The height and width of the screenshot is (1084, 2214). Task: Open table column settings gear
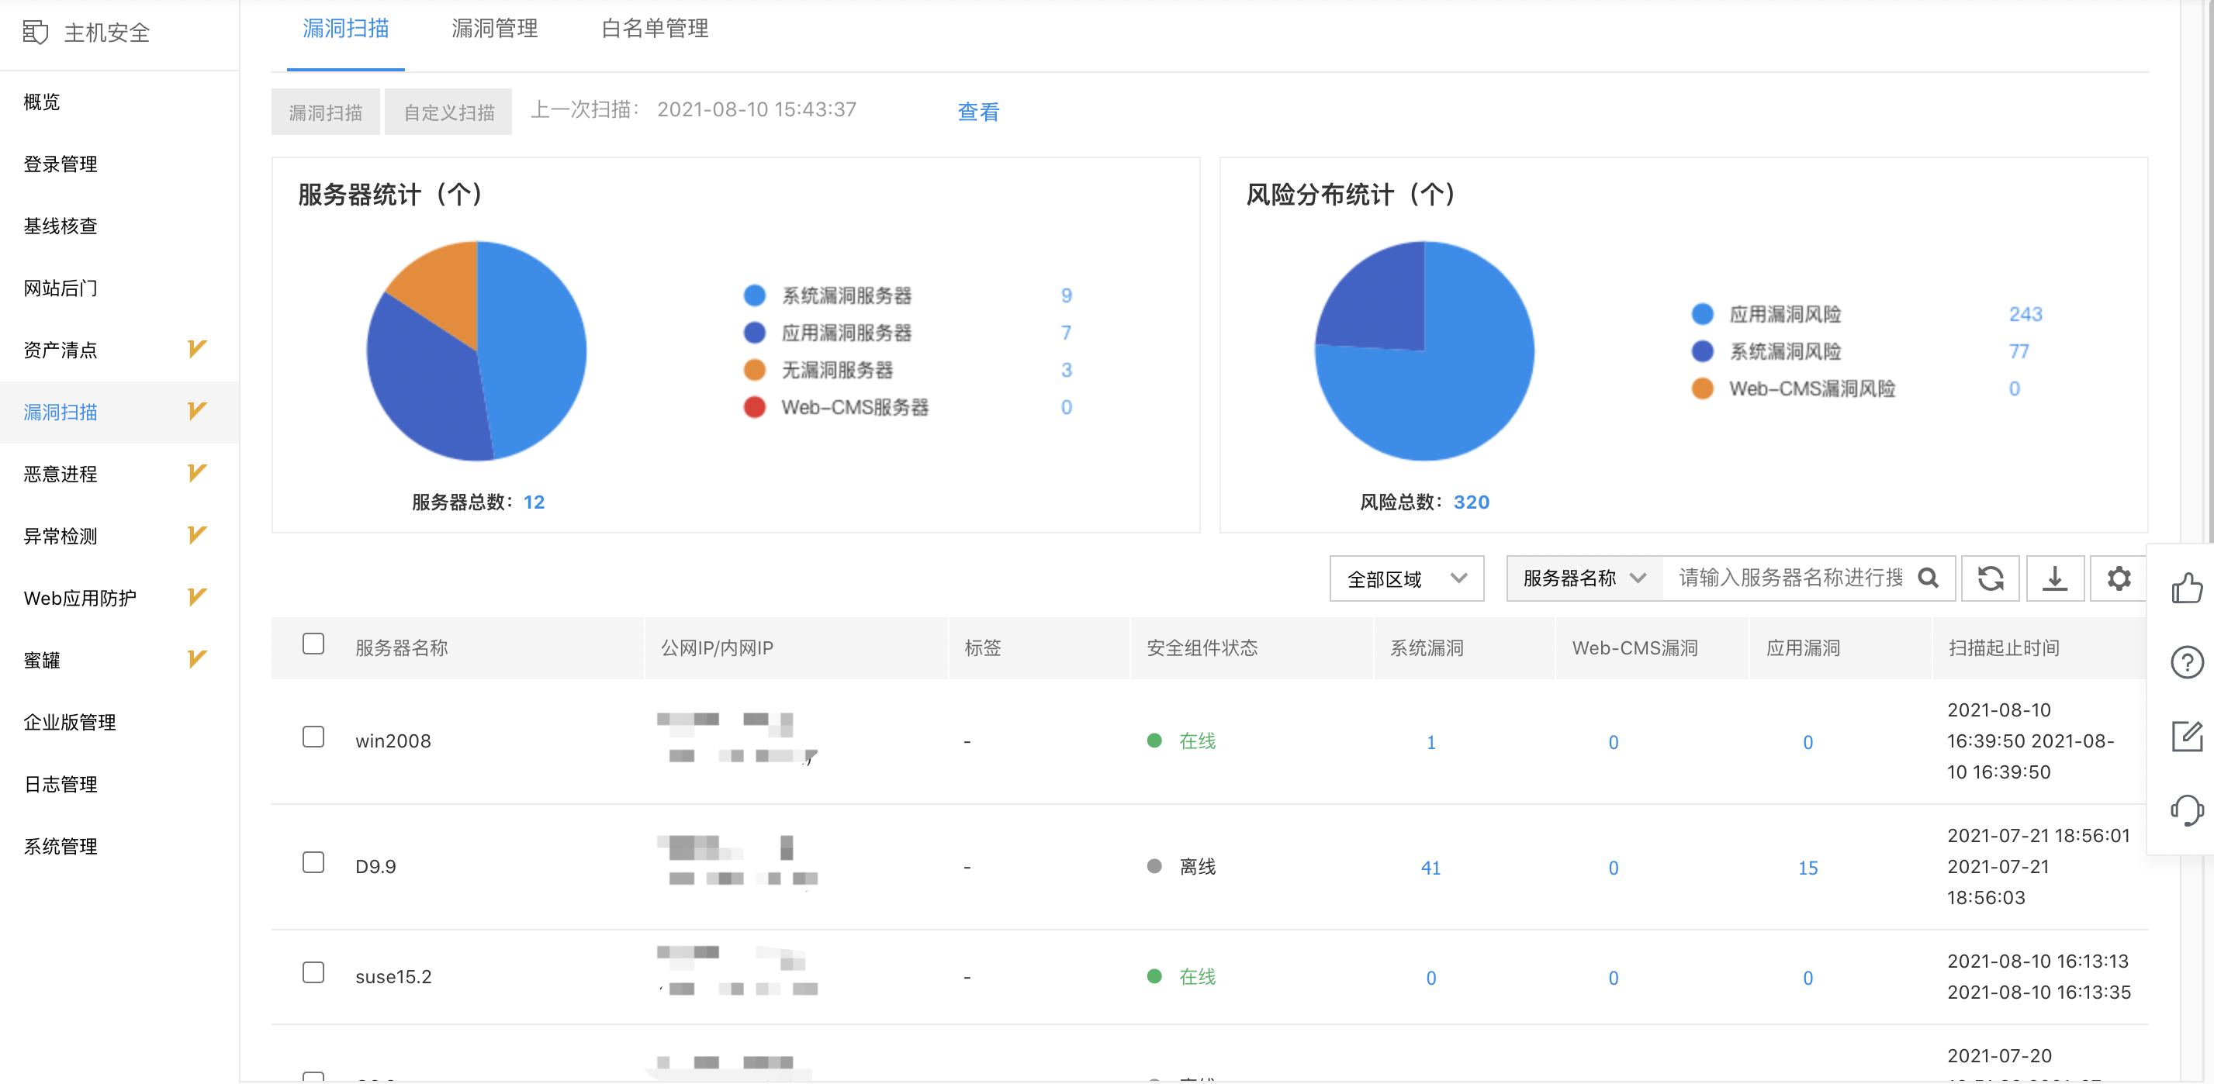pos(2119,578)
